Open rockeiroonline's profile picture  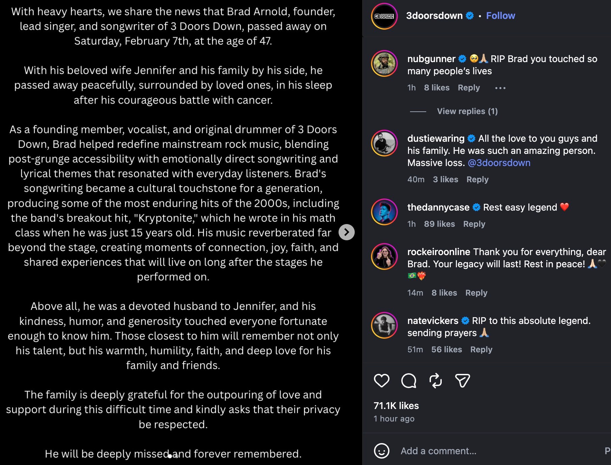384,256
